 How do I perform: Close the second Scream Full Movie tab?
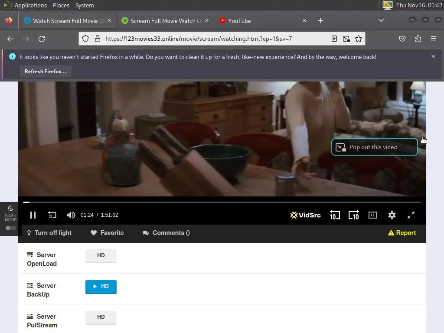pyautogui.click(x=207, y=20)
